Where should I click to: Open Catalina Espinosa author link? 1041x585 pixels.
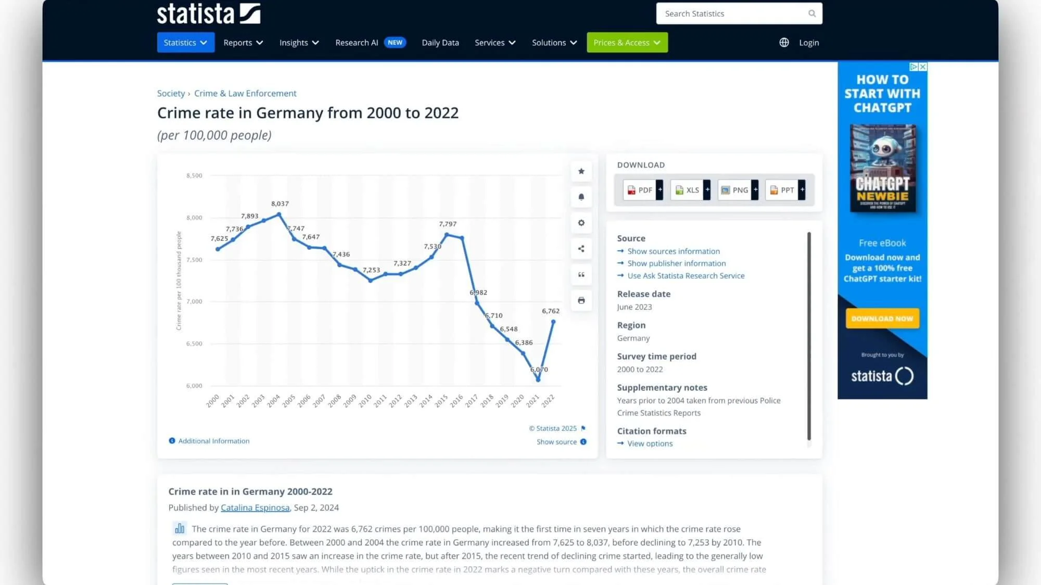point(255,507)
